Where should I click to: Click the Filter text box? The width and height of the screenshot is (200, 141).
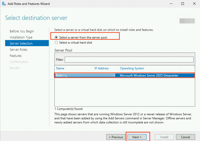[129, 60]
